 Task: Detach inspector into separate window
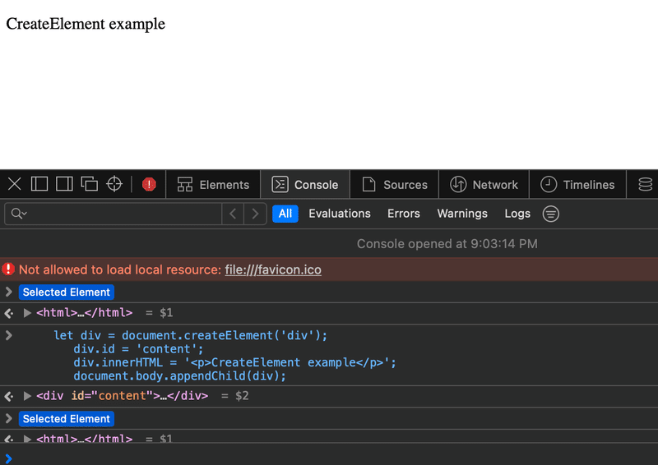tap(89, 184)
